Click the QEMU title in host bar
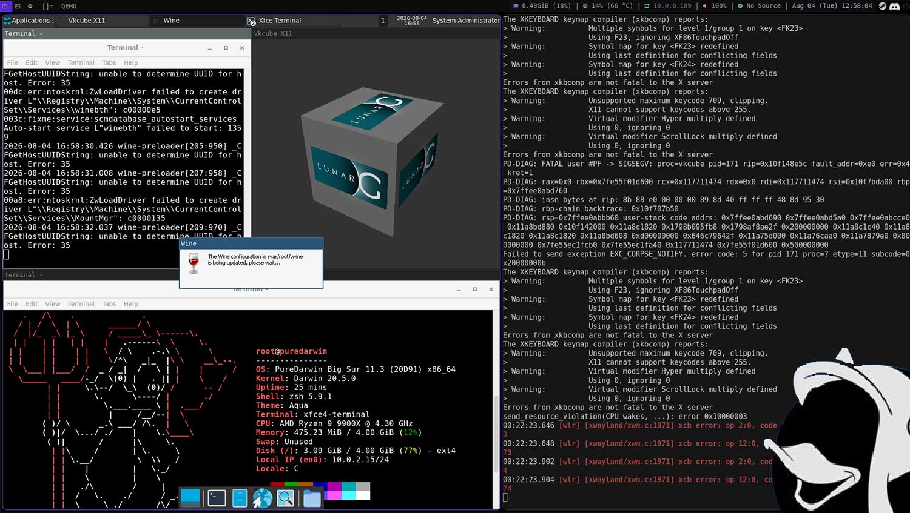This screenshot has height=513, width=910. 69,6
